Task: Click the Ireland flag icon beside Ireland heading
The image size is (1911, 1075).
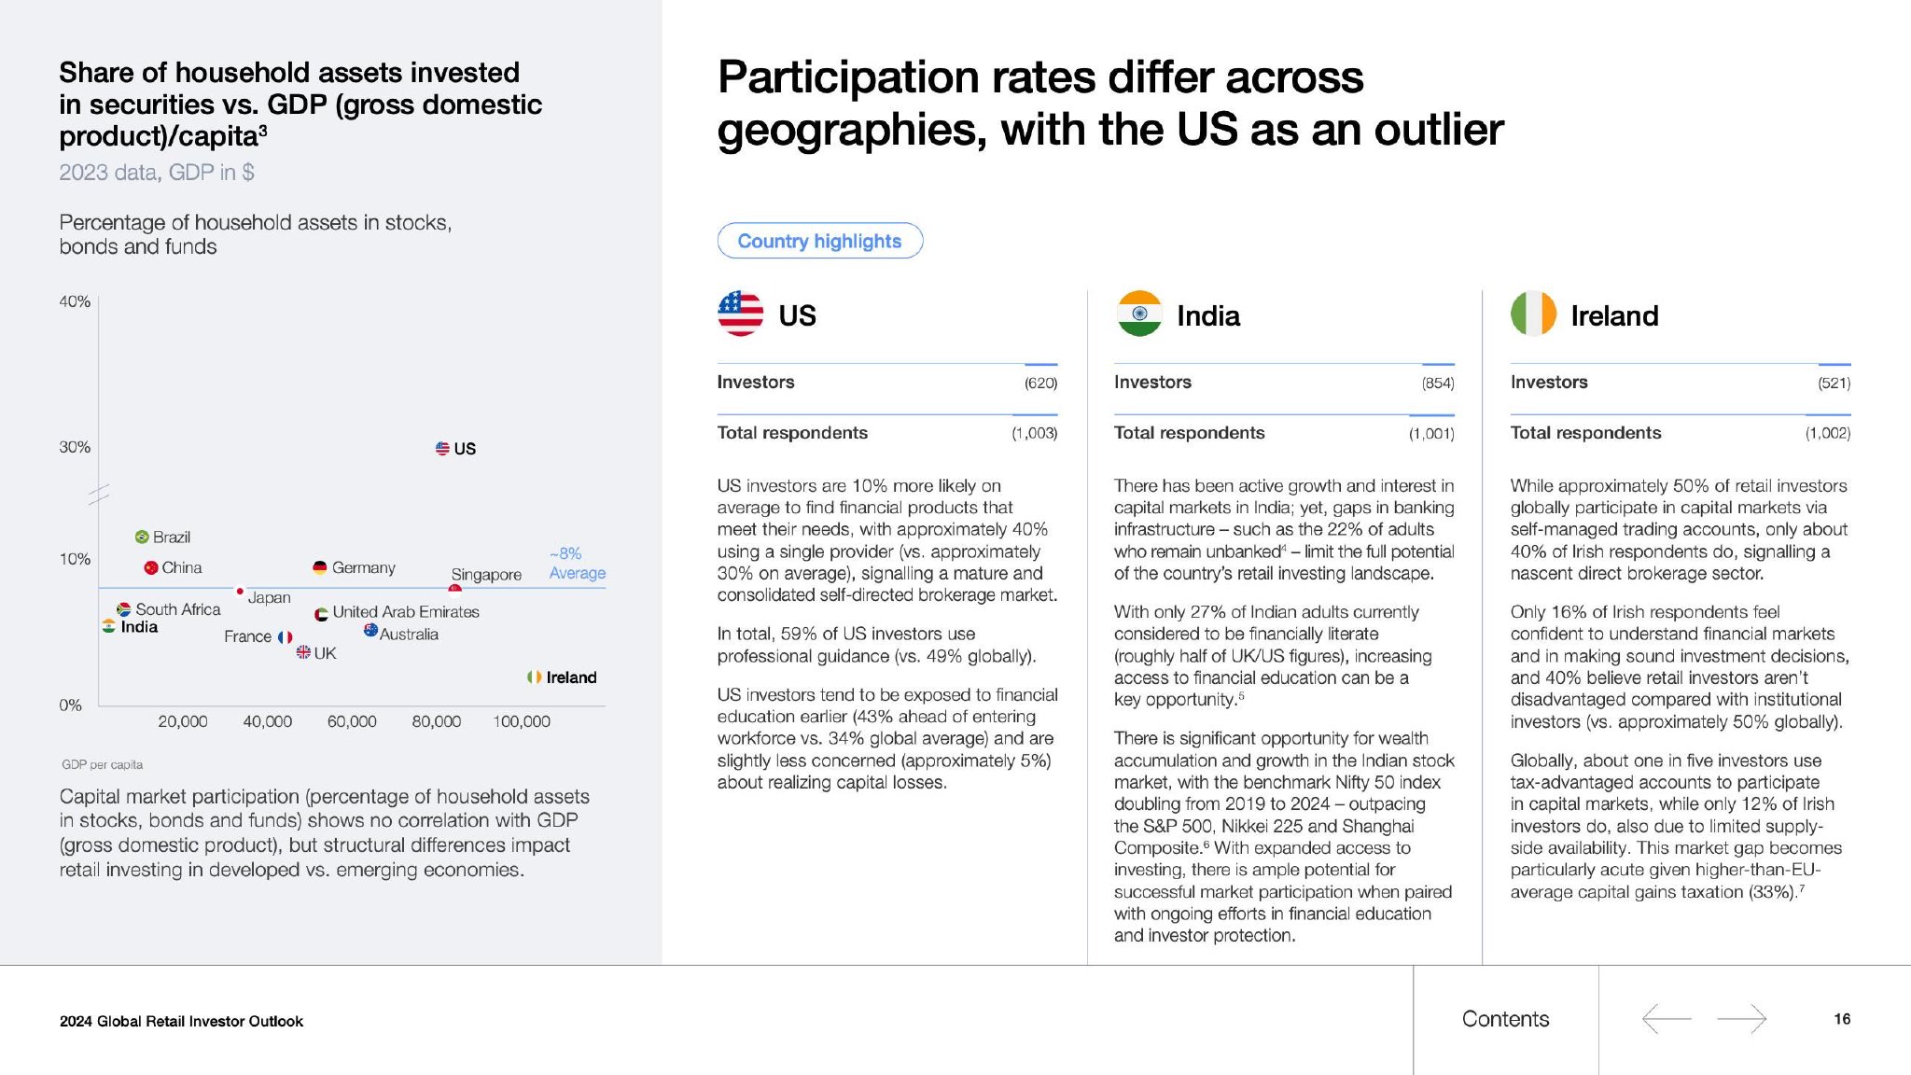Action: tap(1533, 314)
